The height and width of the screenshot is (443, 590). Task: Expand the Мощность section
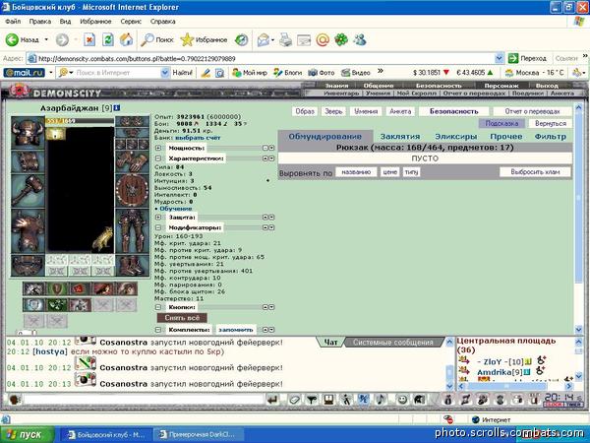click(x=158, y=148)
